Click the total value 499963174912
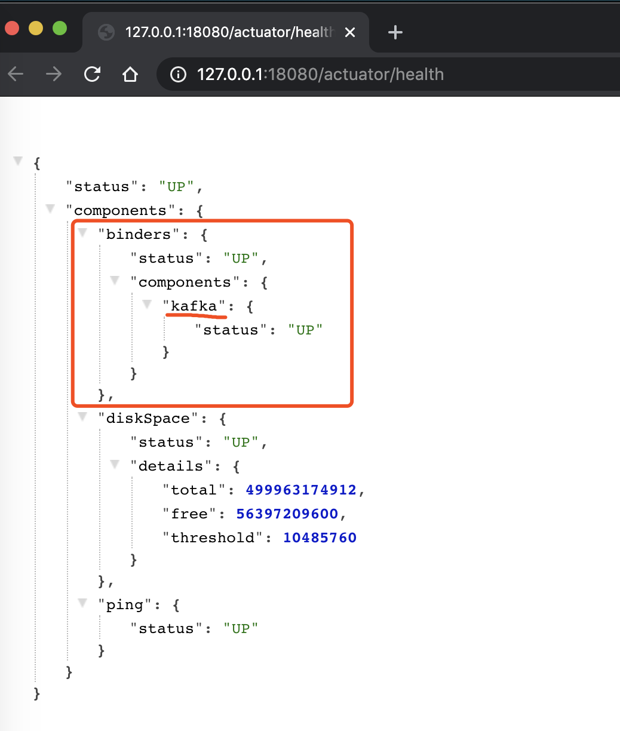620x731 pixels. (301, 490)
